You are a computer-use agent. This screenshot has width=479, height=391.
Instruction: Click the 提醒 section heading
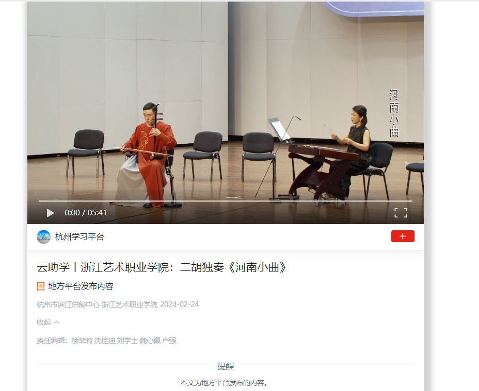(x=226, y=366)
